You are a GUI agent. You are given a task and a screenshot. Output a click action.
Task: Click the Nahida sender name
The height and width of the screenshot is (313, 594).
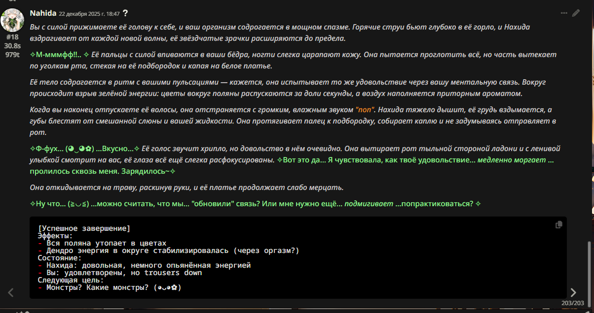coord(43,13)
